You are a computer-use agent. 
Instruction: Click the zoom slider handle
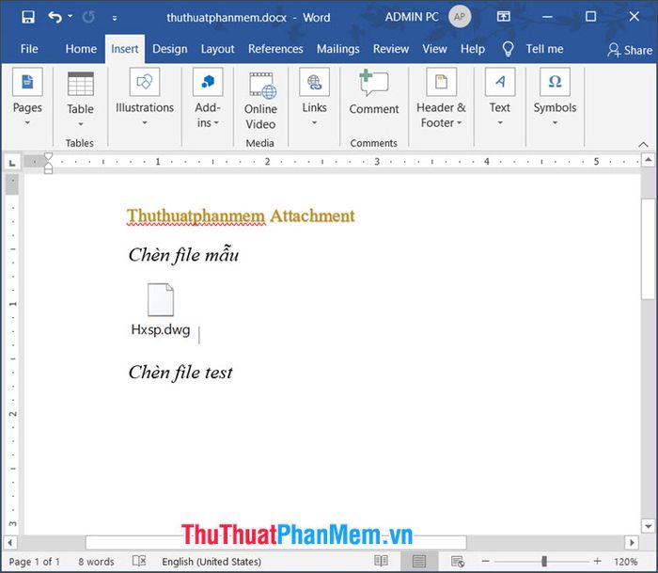click(544, 561)
